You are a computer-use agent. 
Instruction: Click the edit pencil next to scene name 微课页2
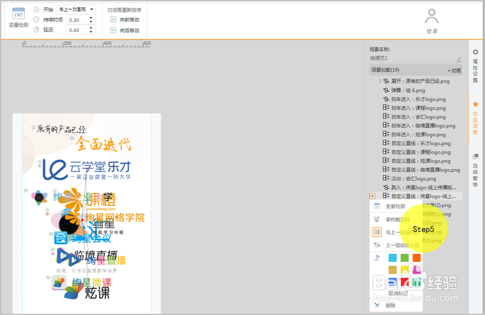(x=459, y=59)
